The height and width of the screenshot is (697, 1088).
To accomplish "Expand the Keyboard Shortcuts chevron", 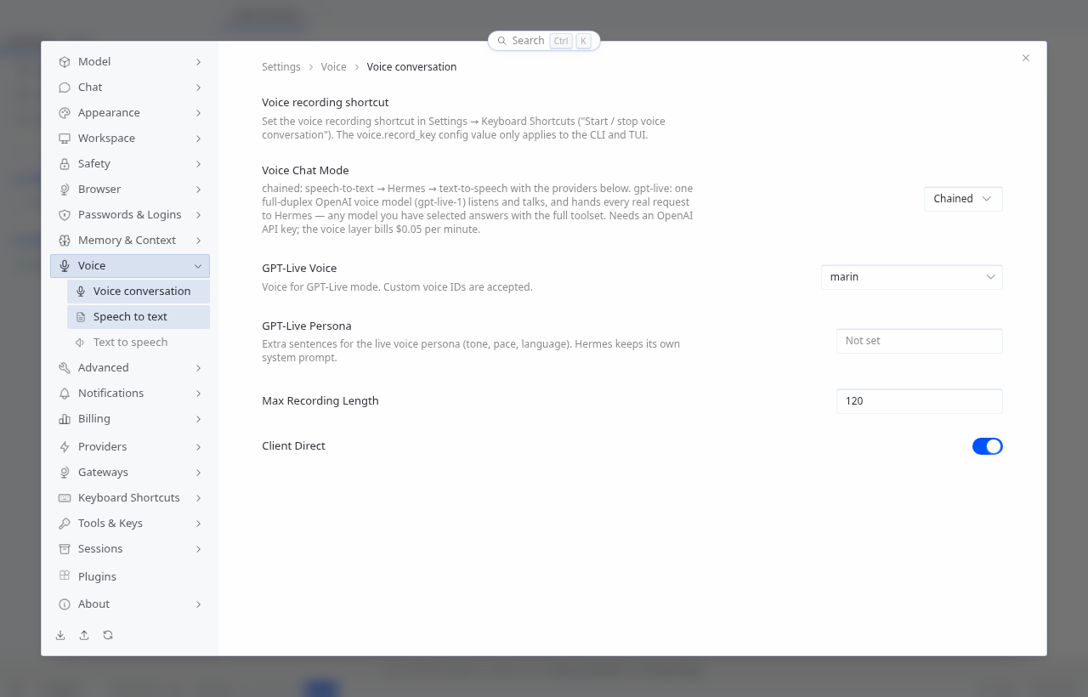I will (x=198, y=498).
